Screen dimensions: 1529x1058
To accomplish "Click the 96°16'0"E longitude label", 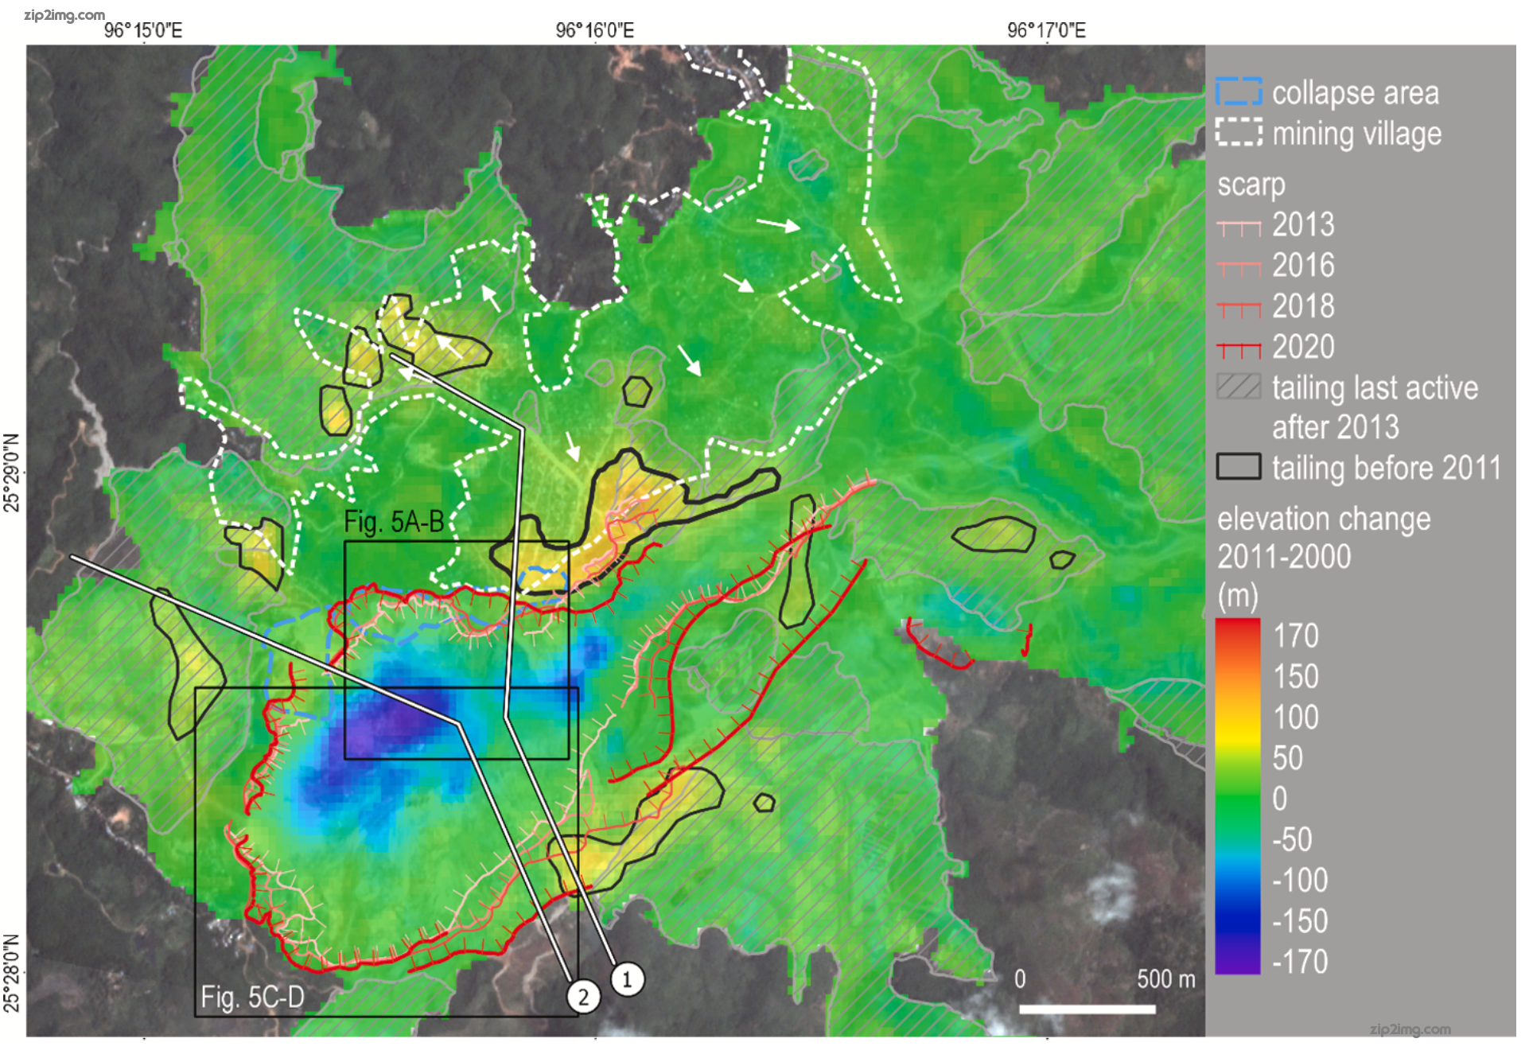I will click(x=595, y=30).
